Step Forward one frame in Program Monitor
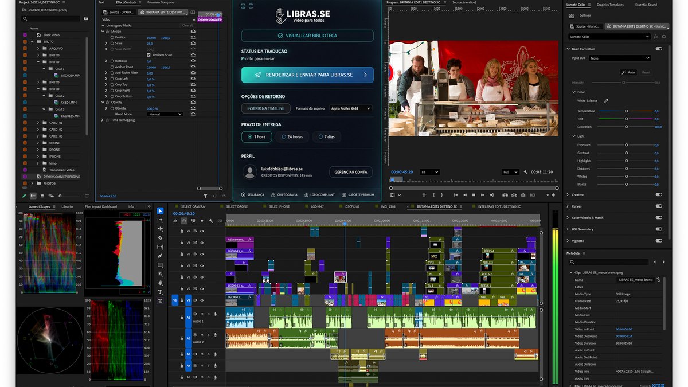 [x=483, y=195]
